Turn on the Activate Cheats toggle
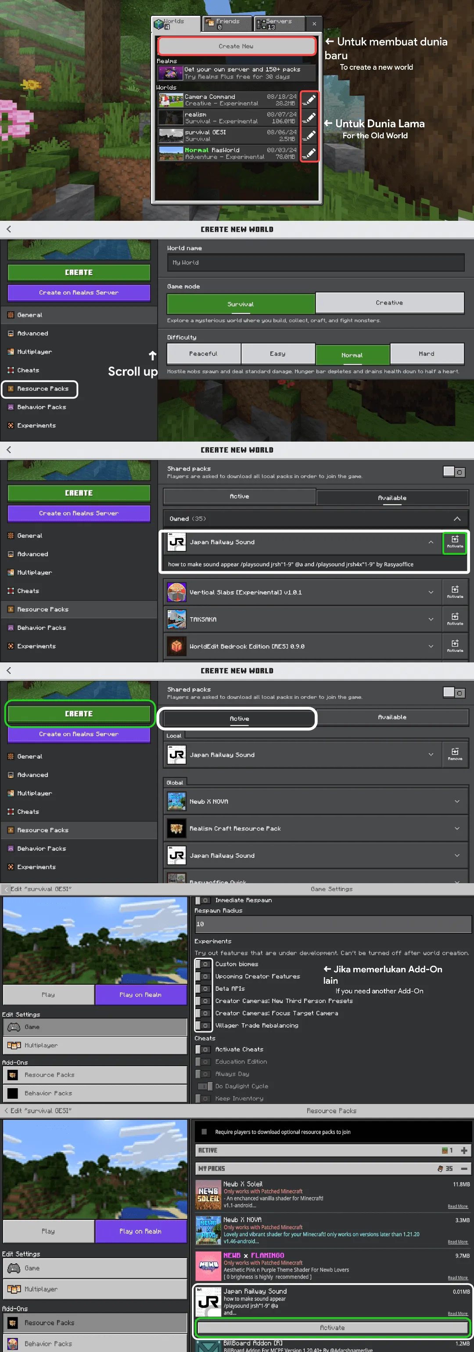This screenshot has width=474, height=1352. click(203, 1049)
